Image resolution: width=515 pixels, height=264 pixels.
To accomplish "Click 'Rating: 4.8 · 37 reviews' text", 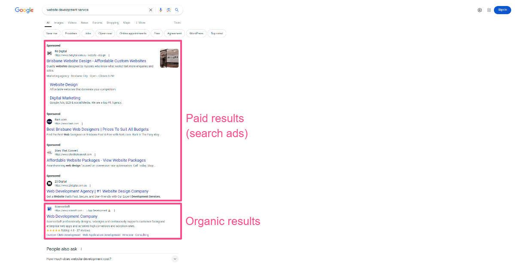I will [x=76, y=230].
